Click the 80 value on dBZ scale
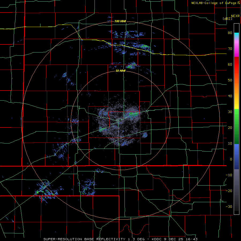Image resolution: width=241 pixels, height=241 pixels. point(230,33)
